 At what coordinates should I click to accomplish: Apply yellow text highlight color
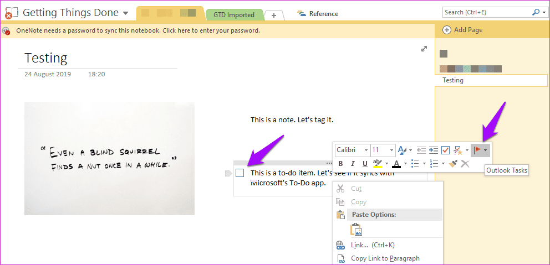tap(378, 163)
